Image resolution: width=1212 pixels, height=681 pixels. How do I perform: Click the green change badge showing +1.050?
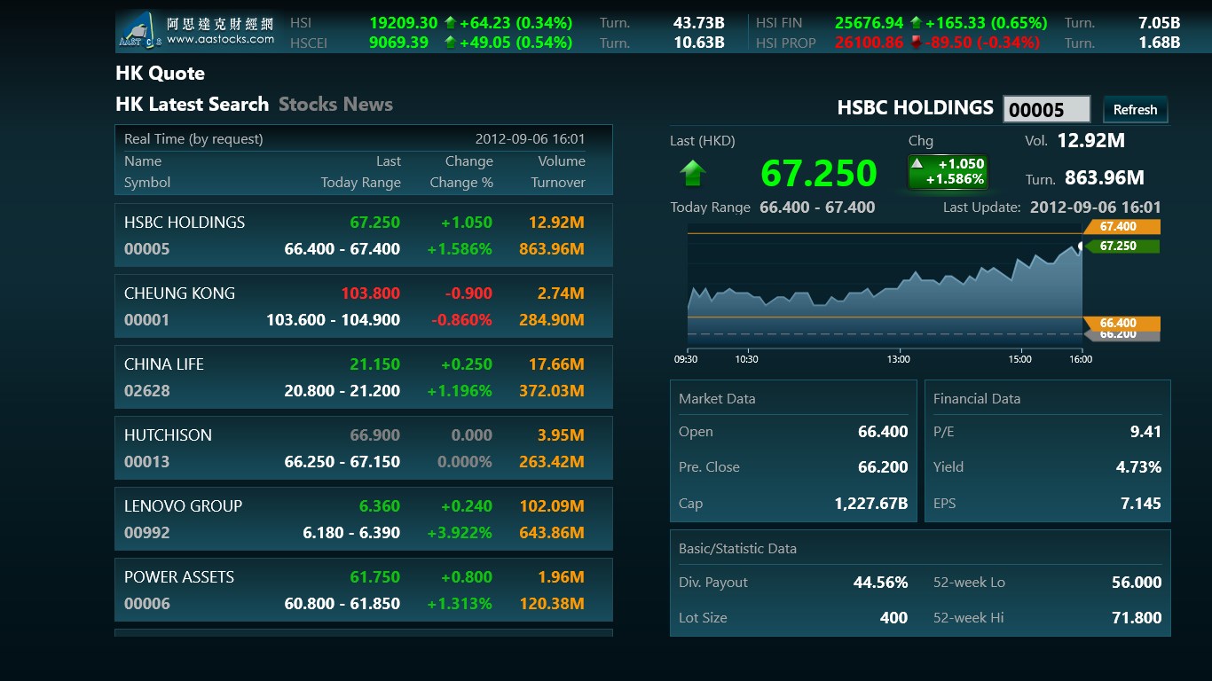pos(948,171)
